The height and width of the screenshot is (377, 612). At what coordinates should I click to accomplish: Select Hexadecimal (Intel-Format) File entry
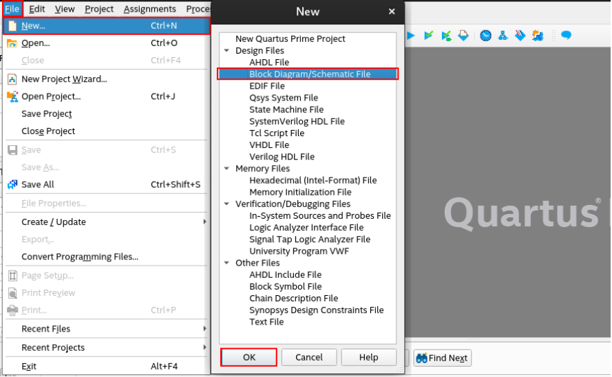pos(313,180)
